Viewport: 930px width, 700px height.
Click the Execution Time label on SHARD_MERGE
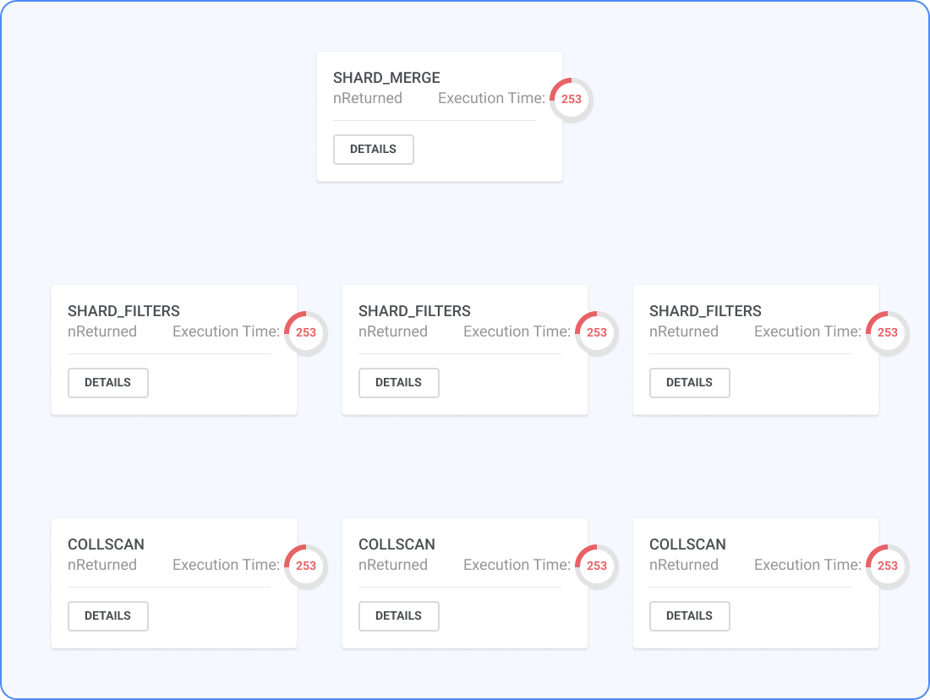click(492, 98)
